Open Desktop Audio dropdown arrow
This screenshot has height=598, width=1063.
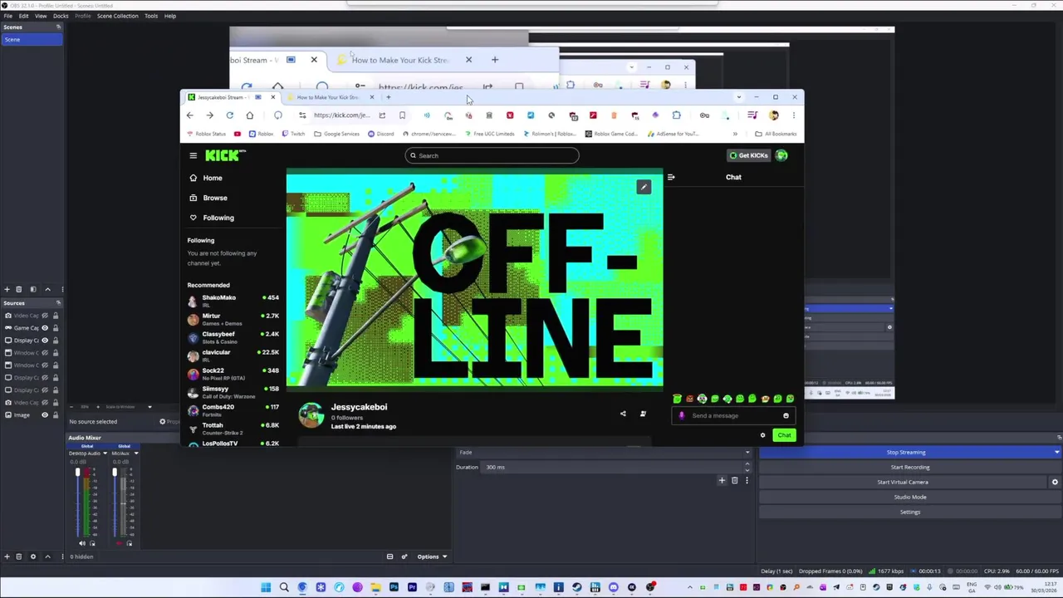pos(105,453)
